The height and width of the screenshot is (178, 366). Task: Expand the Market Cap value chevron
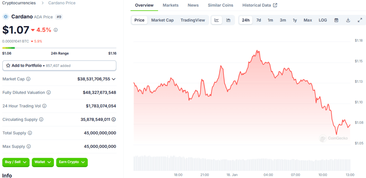pos(114,79)
